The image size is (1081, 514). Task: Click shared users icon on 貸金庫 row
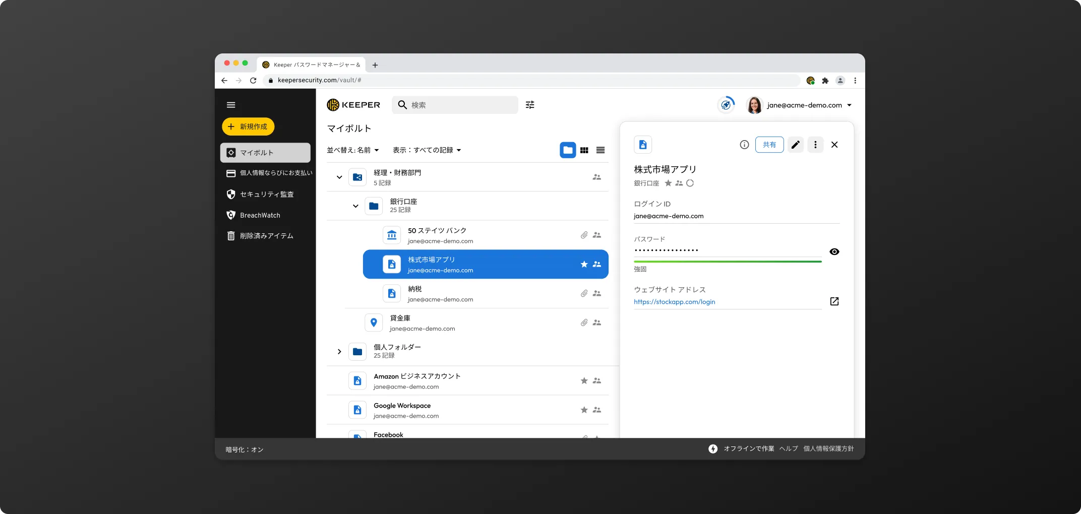(x=597, y=323)
